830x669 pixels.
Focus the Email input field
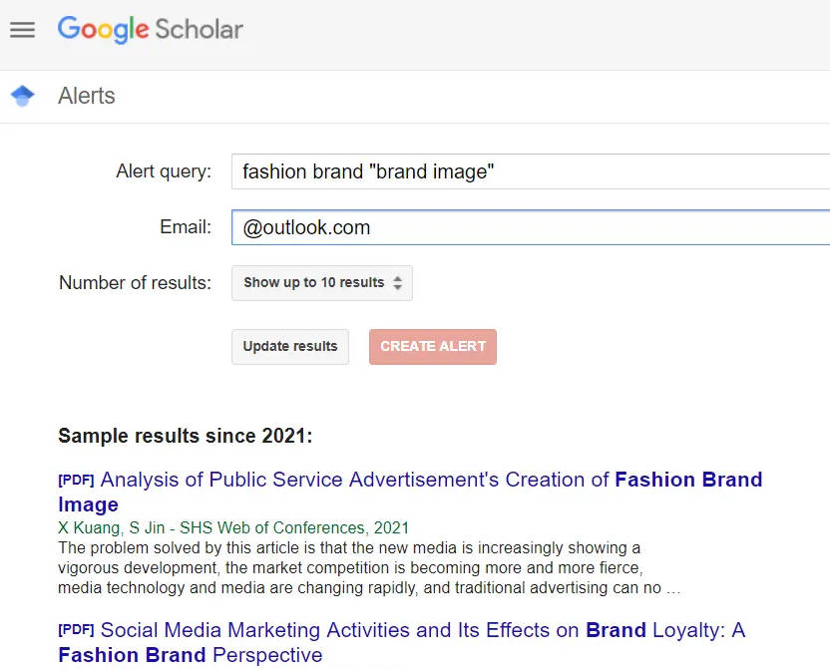click(x=531, y=227)
